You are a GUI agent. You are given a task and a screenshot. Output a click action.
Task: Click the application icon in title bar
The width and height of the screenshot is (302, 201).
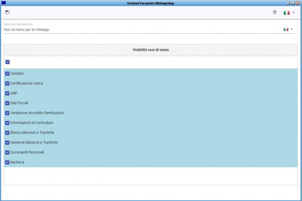(4, 3)
